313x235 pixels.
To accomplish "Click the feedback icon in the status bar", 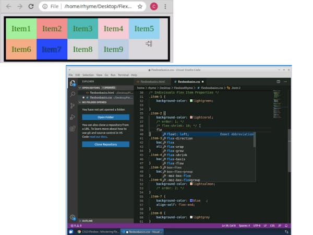I will tap(280, 226).
